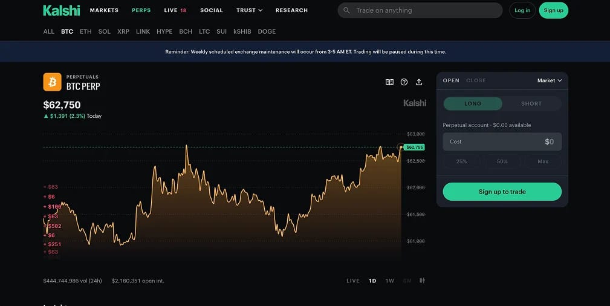Open the order book icon
The image size is (610, 306).
pyautogui.click(x=389, y=82)
